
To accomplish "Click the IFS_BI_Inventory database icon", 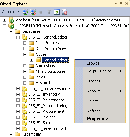I will (25, 94).
